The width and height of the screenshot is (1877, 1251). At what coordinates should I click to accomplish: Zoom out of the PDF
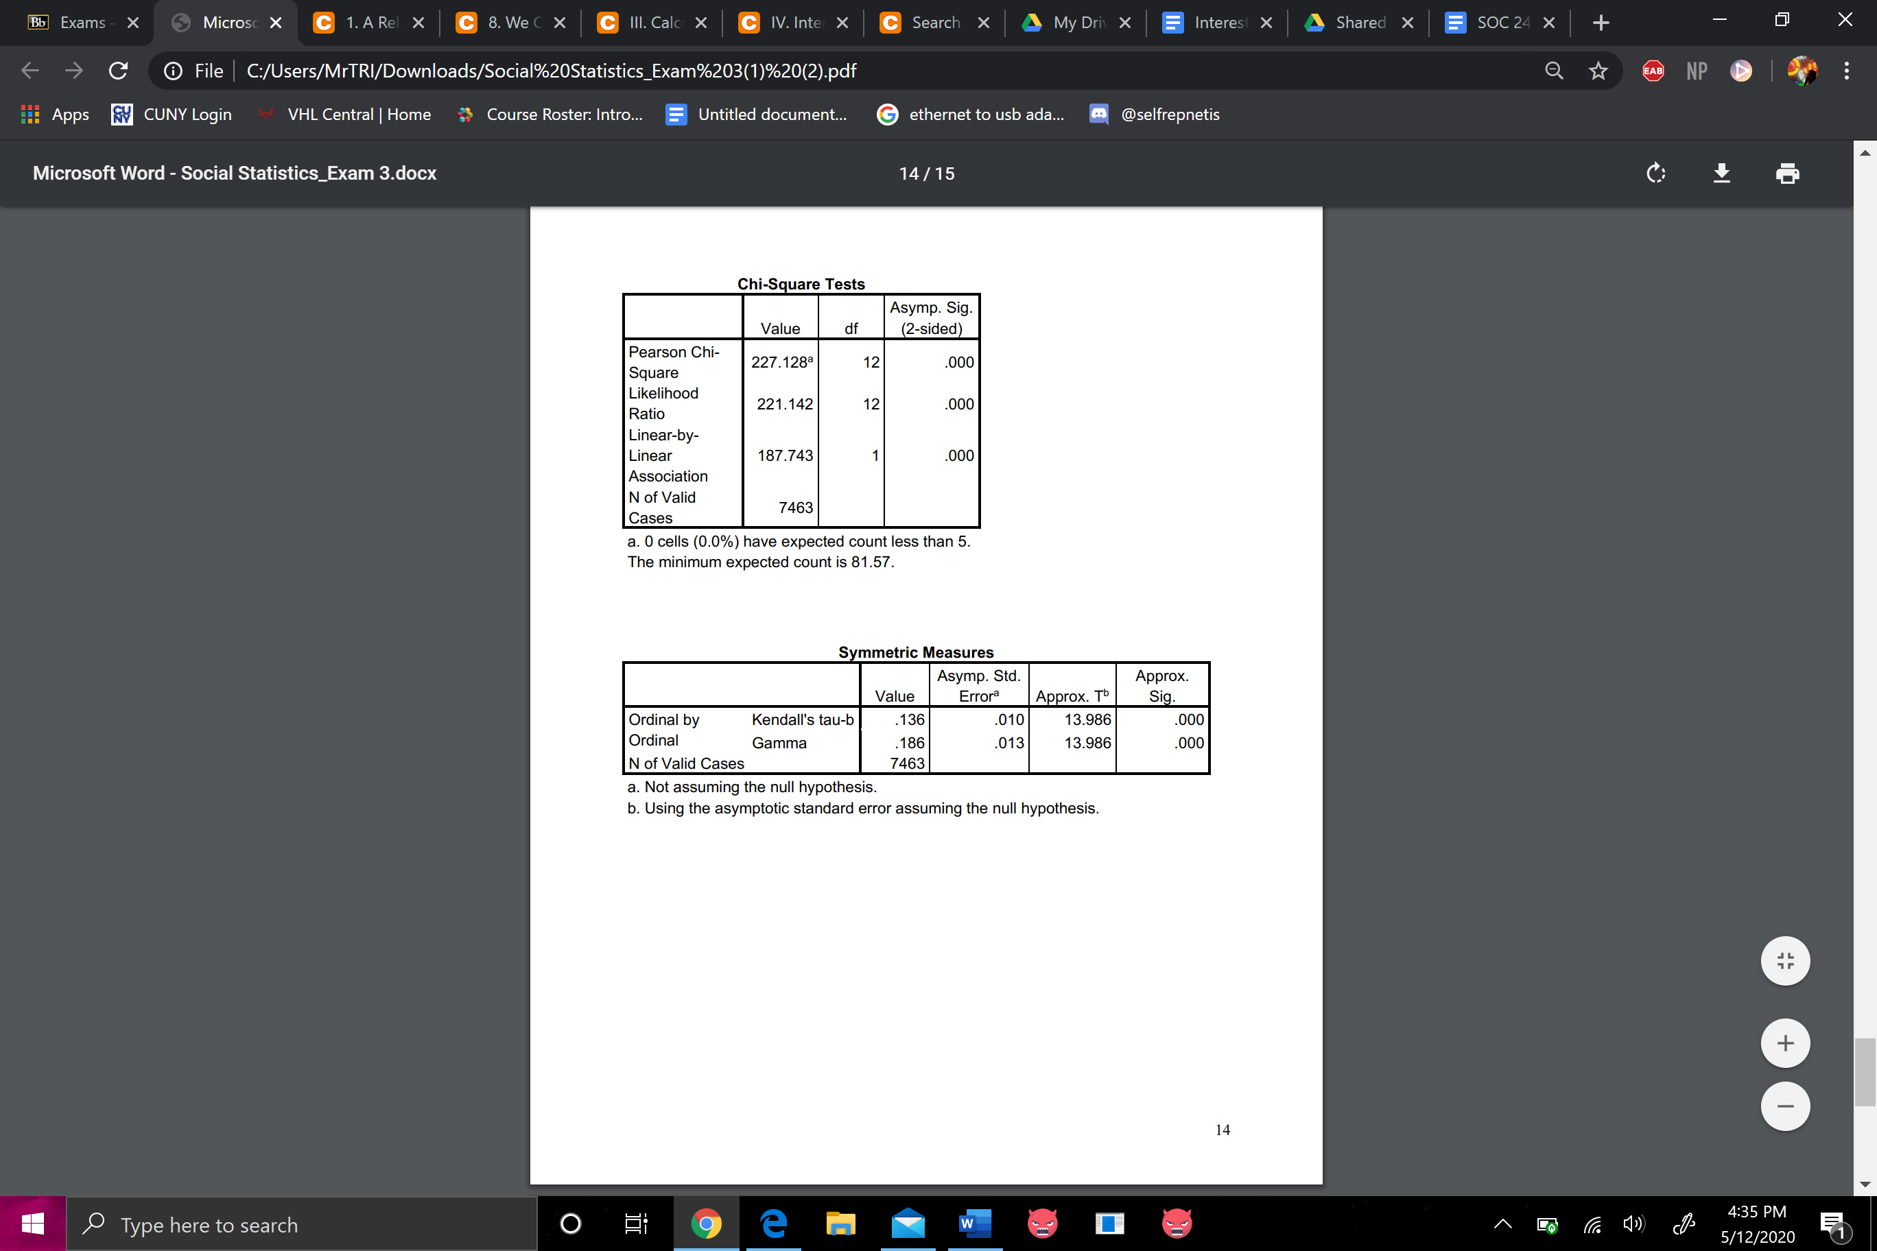click(x=1784, y=1106)
